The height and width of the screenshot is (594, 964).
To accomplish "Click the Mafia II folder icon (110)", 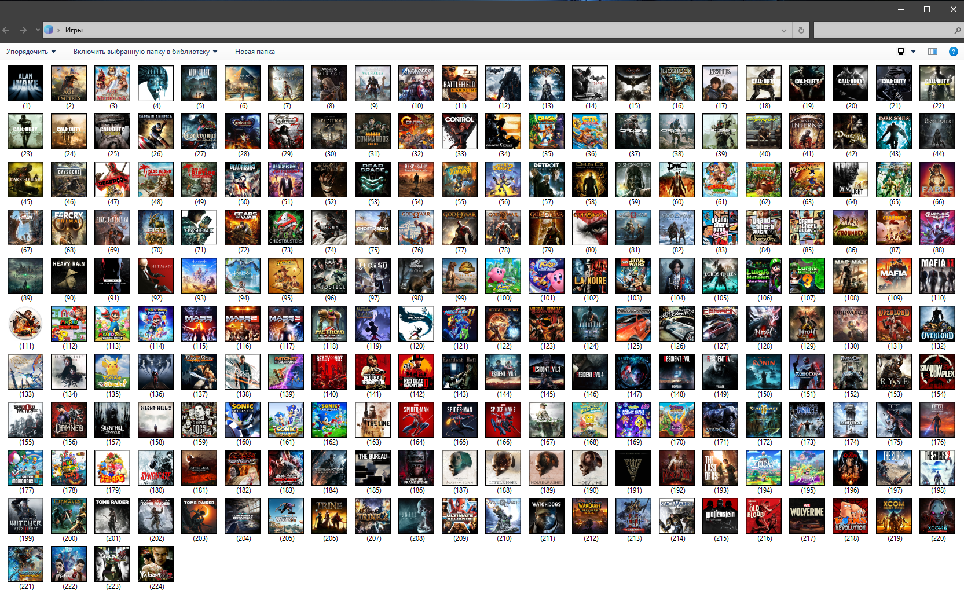I will [x=937, y=276].
